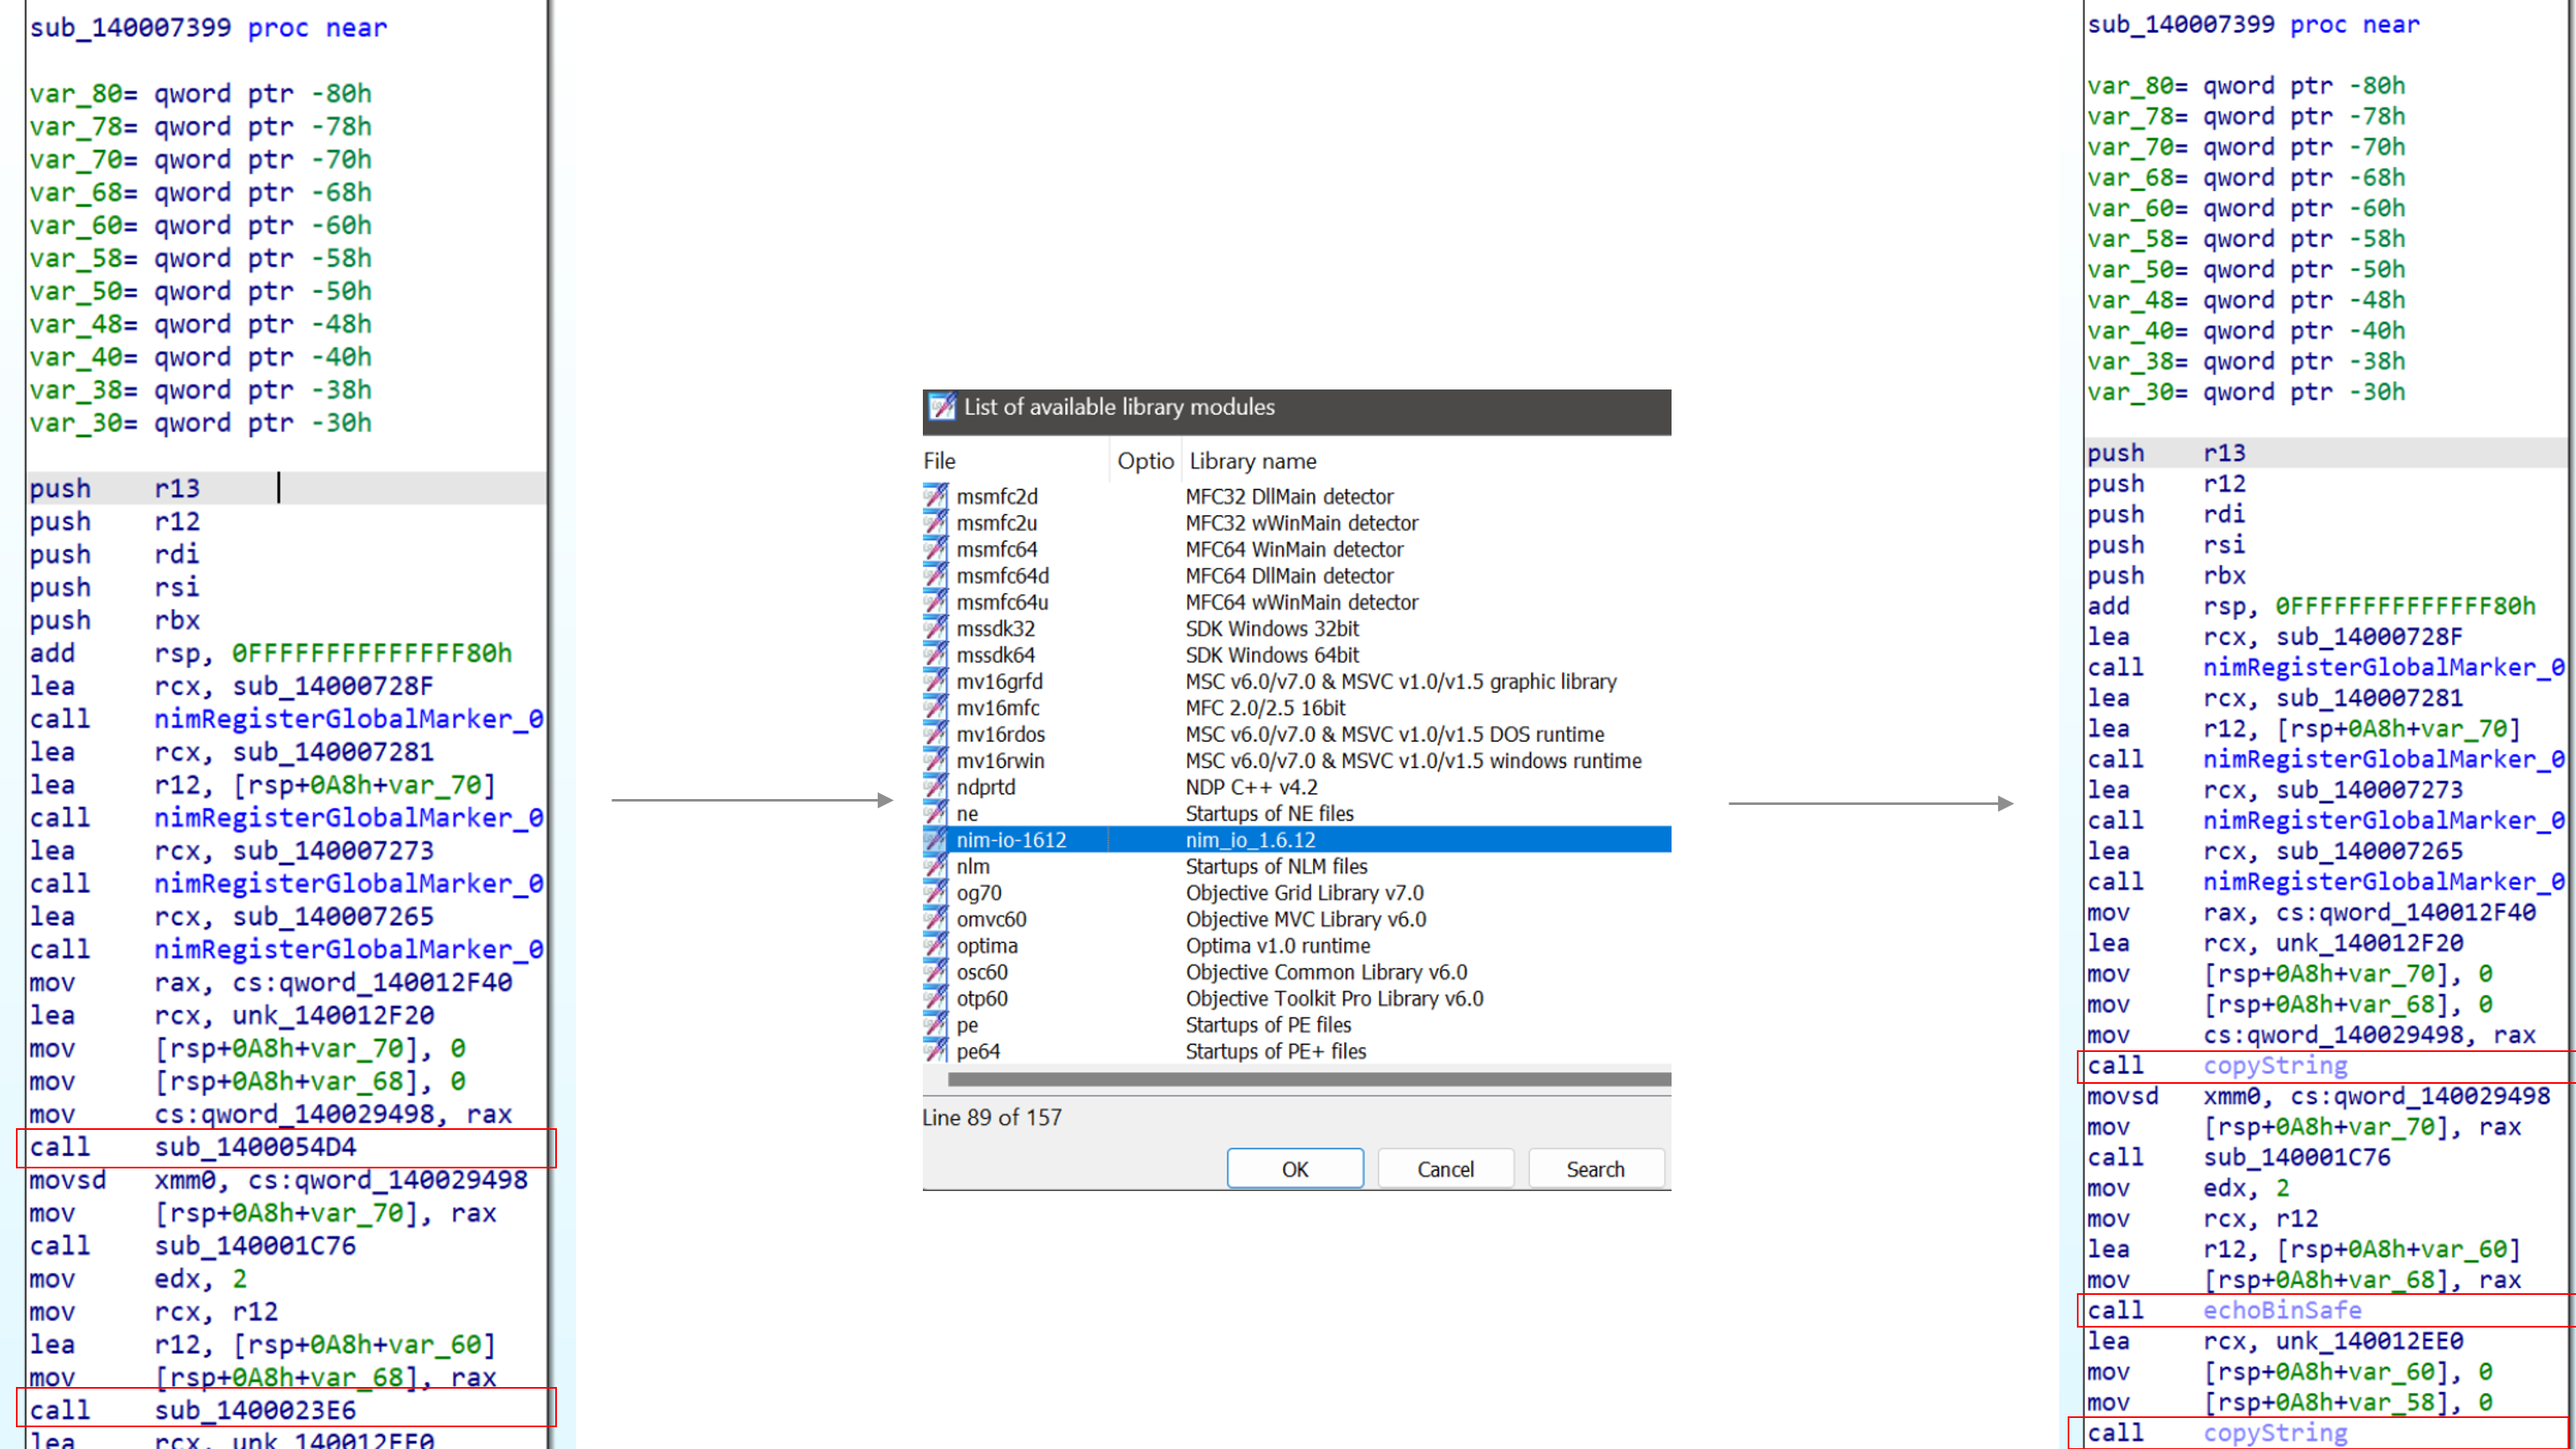Click the icon beside the pe64 entry
Screen dimensions: 2576x1449
[935, 1051]
